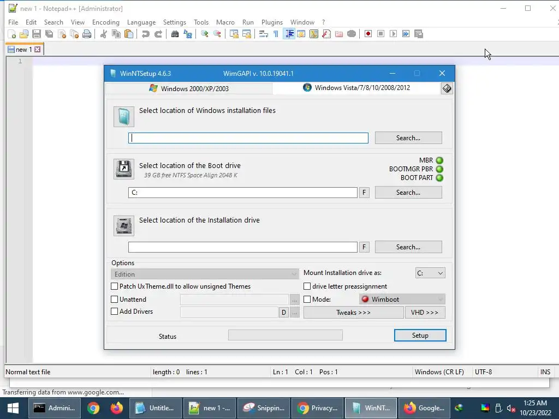Image resolution: width=559 pixels, height=419 pixels.
Task: Click the F button beside Boot drive field
Action: (x=364, y=193)
